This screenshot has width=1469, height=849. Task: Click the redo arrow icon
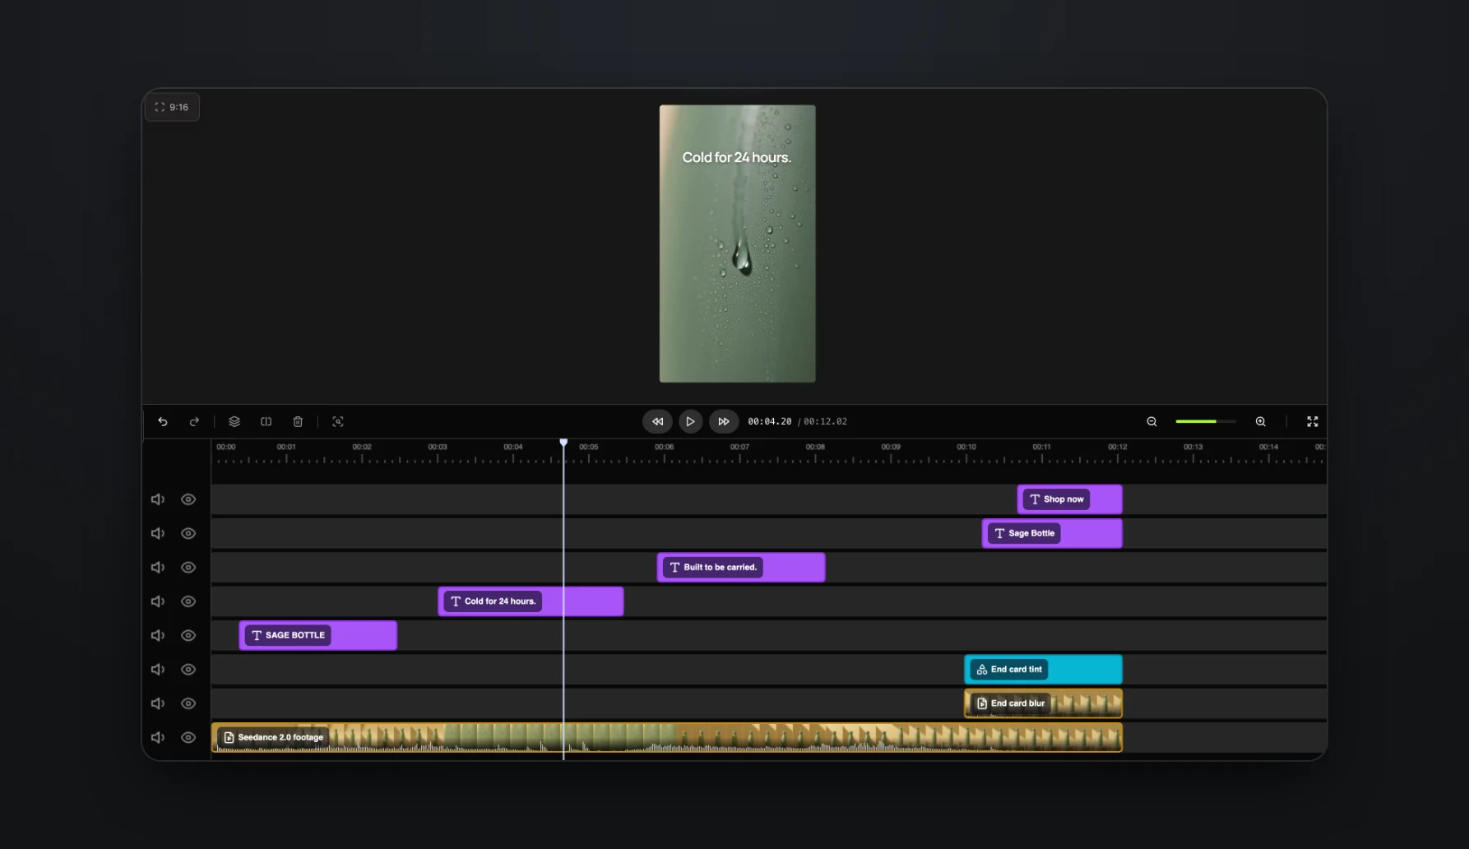tap(194, 421)
